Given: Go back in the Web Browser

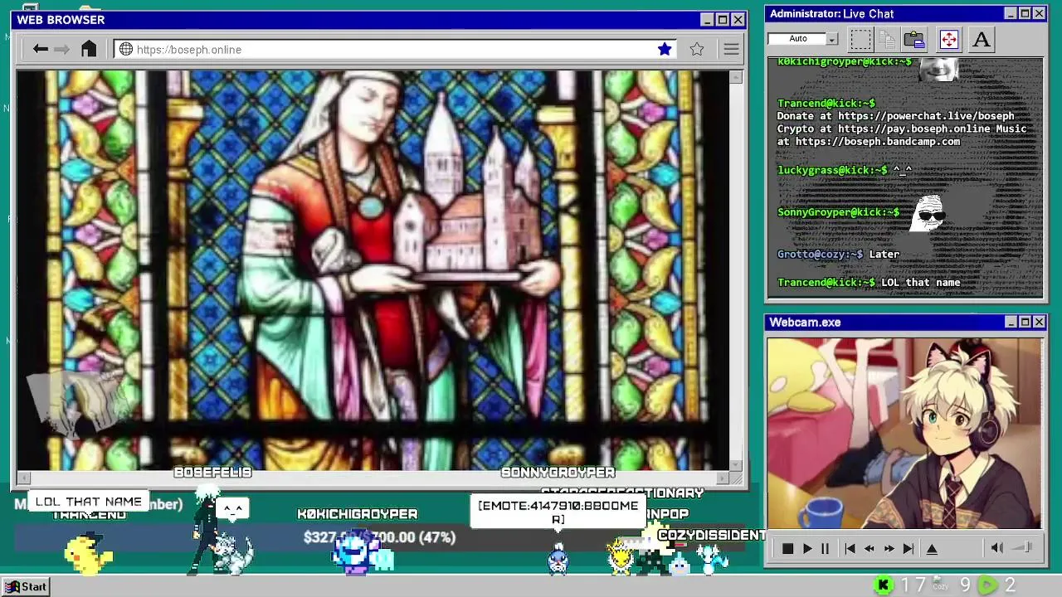Looking at the screenshot, I should point(40,49).
